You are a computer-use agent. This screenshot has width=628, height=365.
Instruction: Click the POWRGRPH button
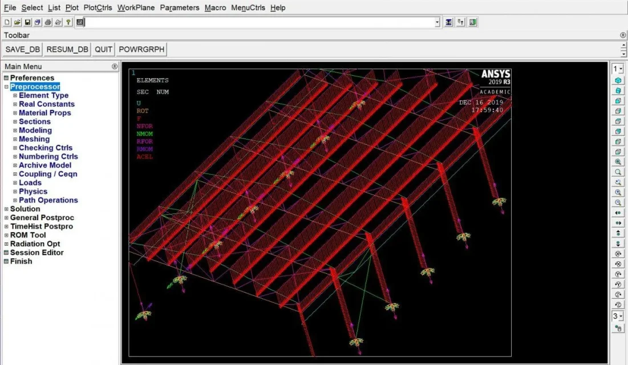click(x=141, y=49)
